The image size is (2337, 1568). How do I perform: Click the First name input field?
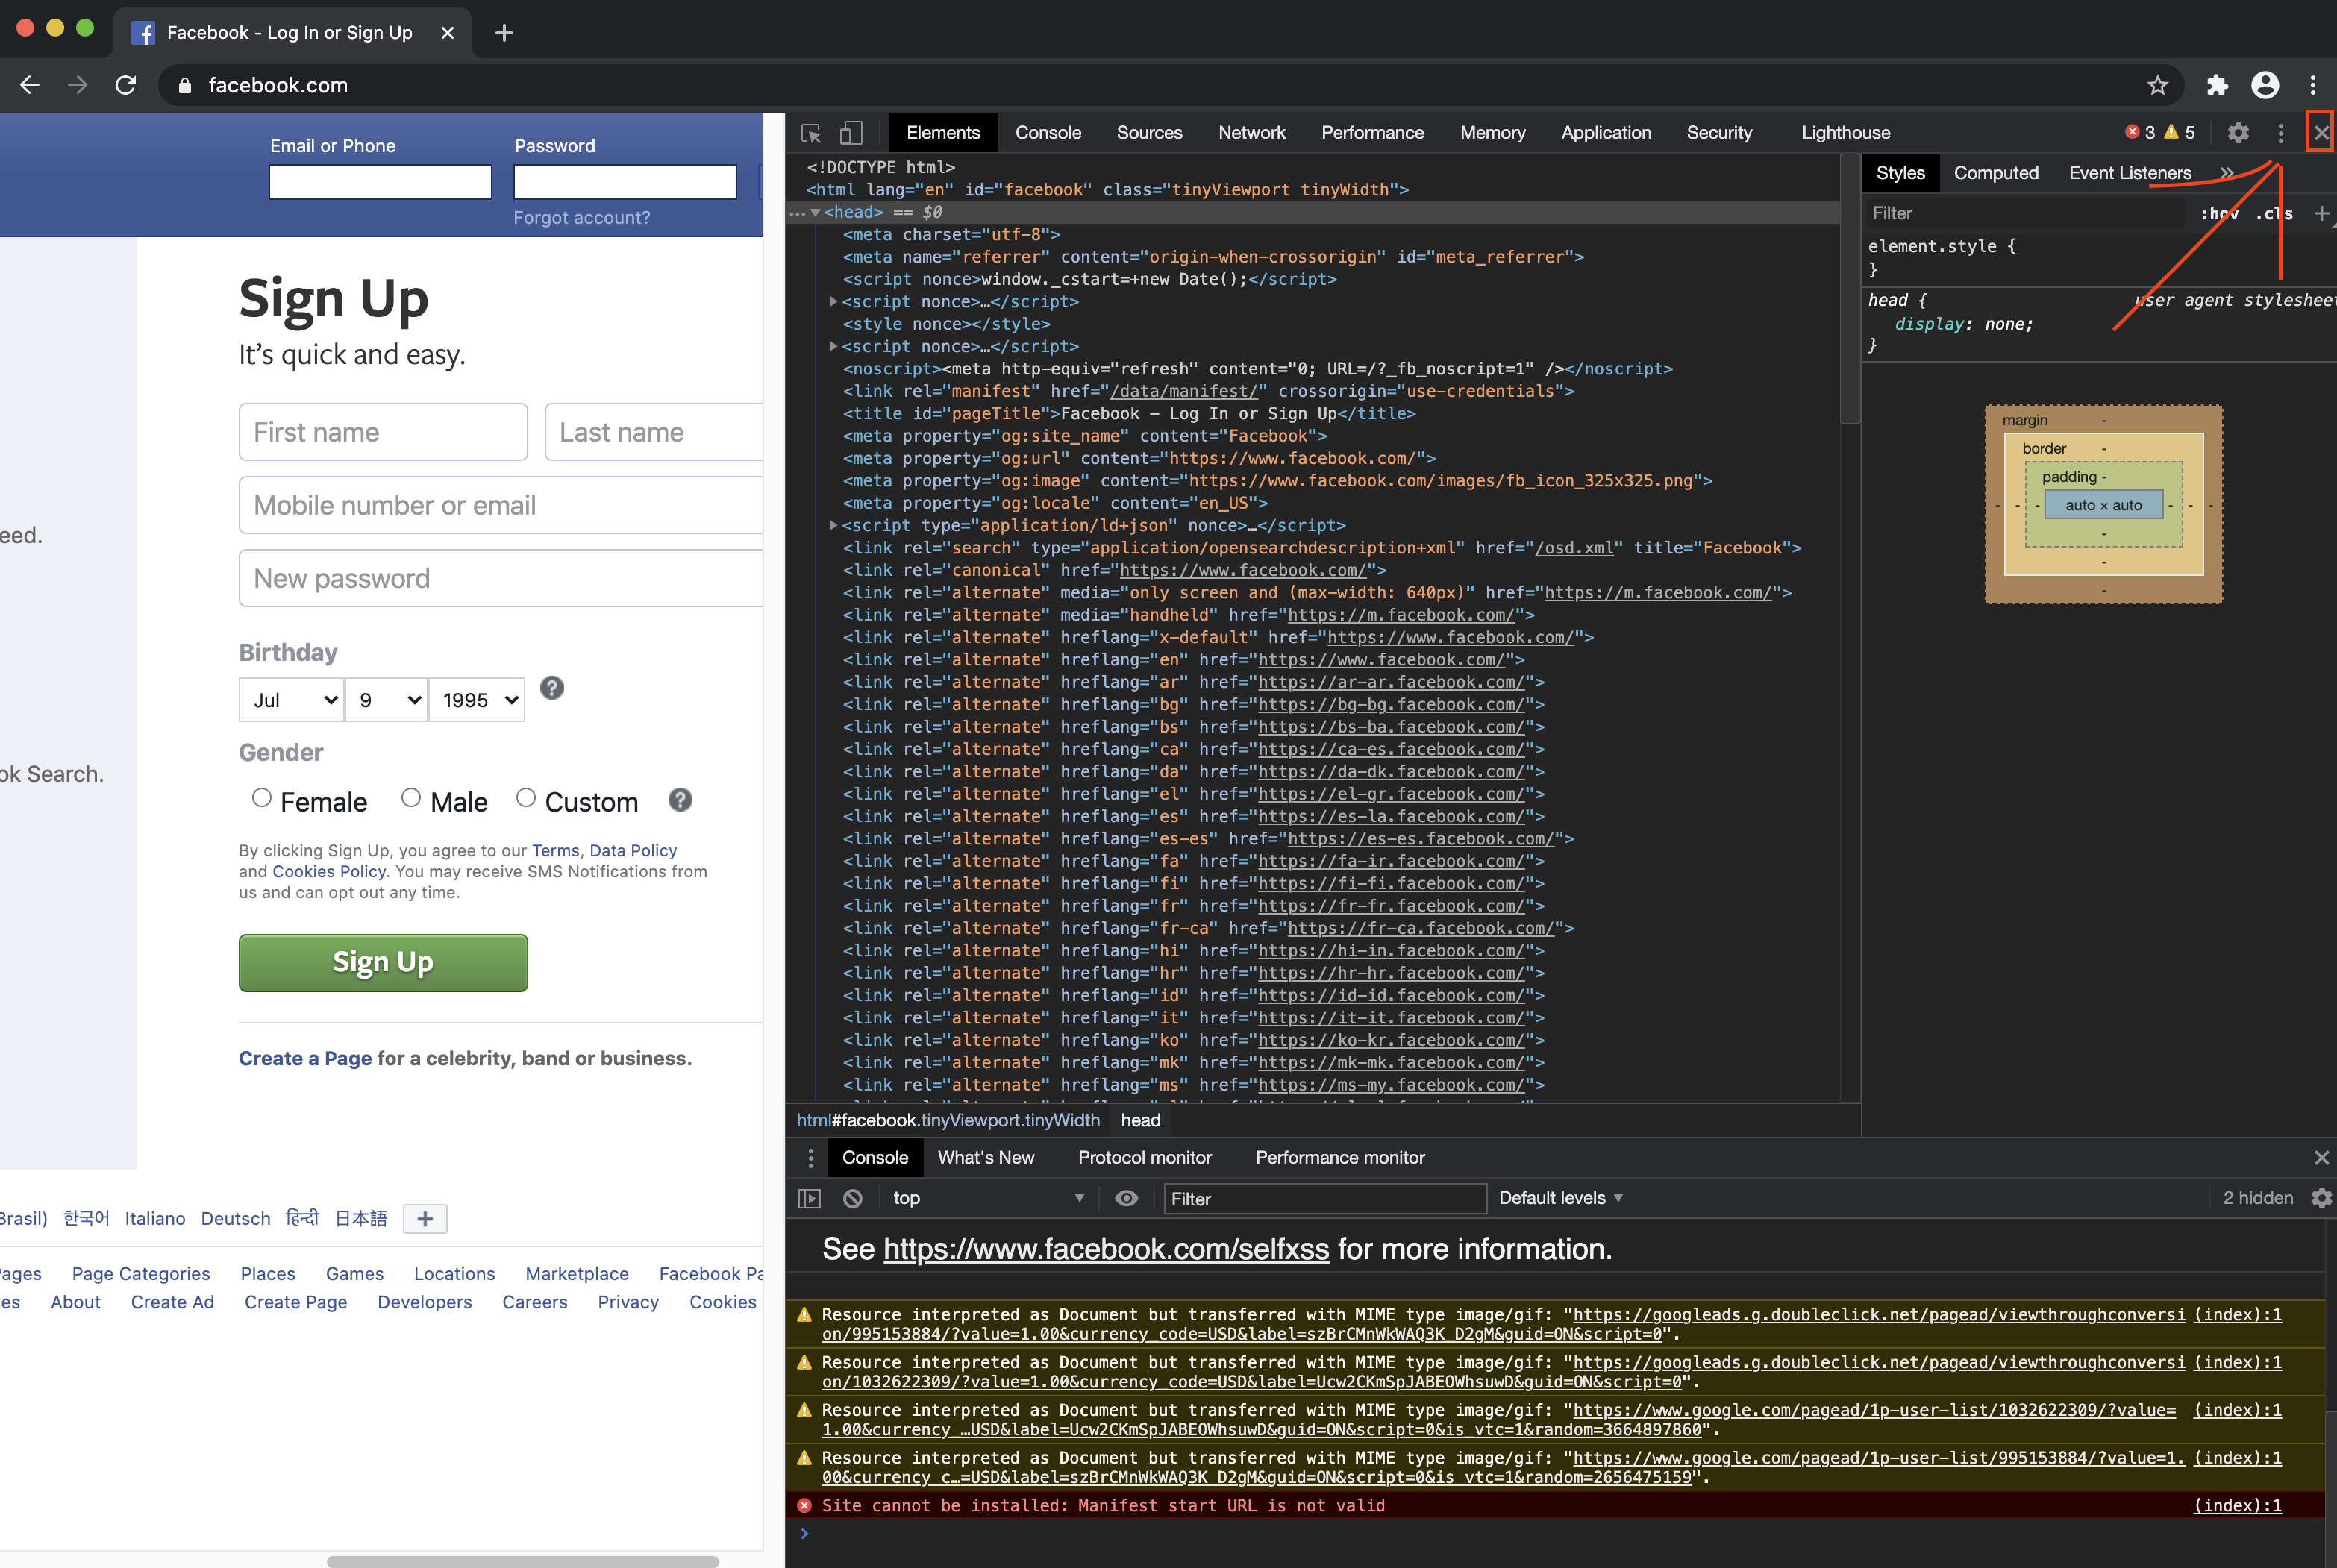click(x=383, y=431)
